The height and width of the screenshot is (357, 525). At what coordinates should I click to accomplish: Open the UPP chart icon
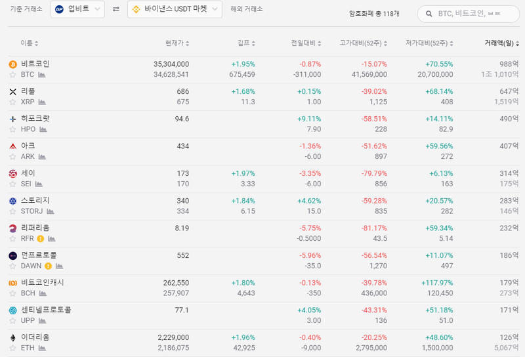tap(42, 321)
